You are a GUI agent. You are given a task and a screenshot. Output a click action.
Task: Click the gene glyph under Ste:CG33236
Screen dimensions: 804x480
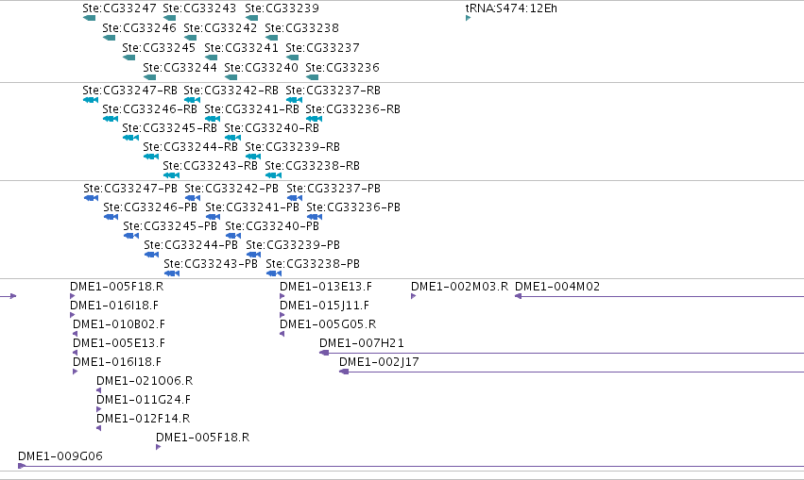pos(313,77)
